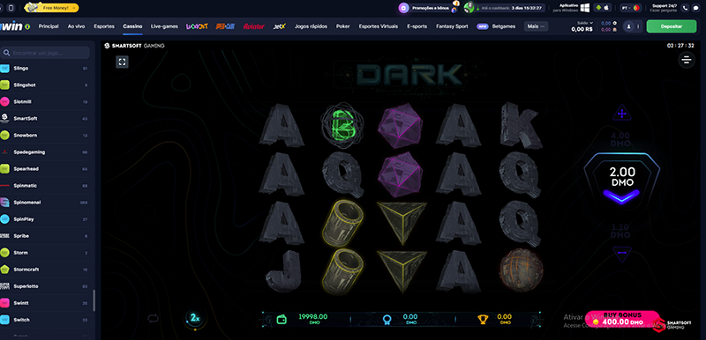This screenshot has height=340, width=706.
Task: Open the Poker tab
Action: [x=342, y=26]
